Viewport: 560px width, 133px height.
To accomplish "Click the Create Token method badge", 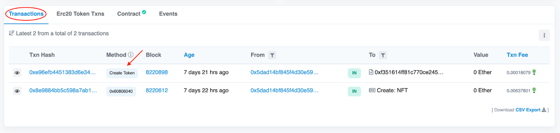I will tap(122, 73).
